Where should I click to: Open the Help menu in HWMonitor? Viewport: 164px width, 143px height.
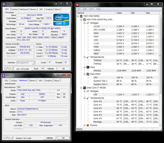tap(98, 9)
